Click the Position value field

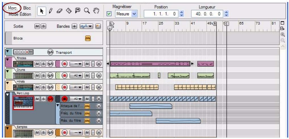pyautogui.click(x=161, y=14)
